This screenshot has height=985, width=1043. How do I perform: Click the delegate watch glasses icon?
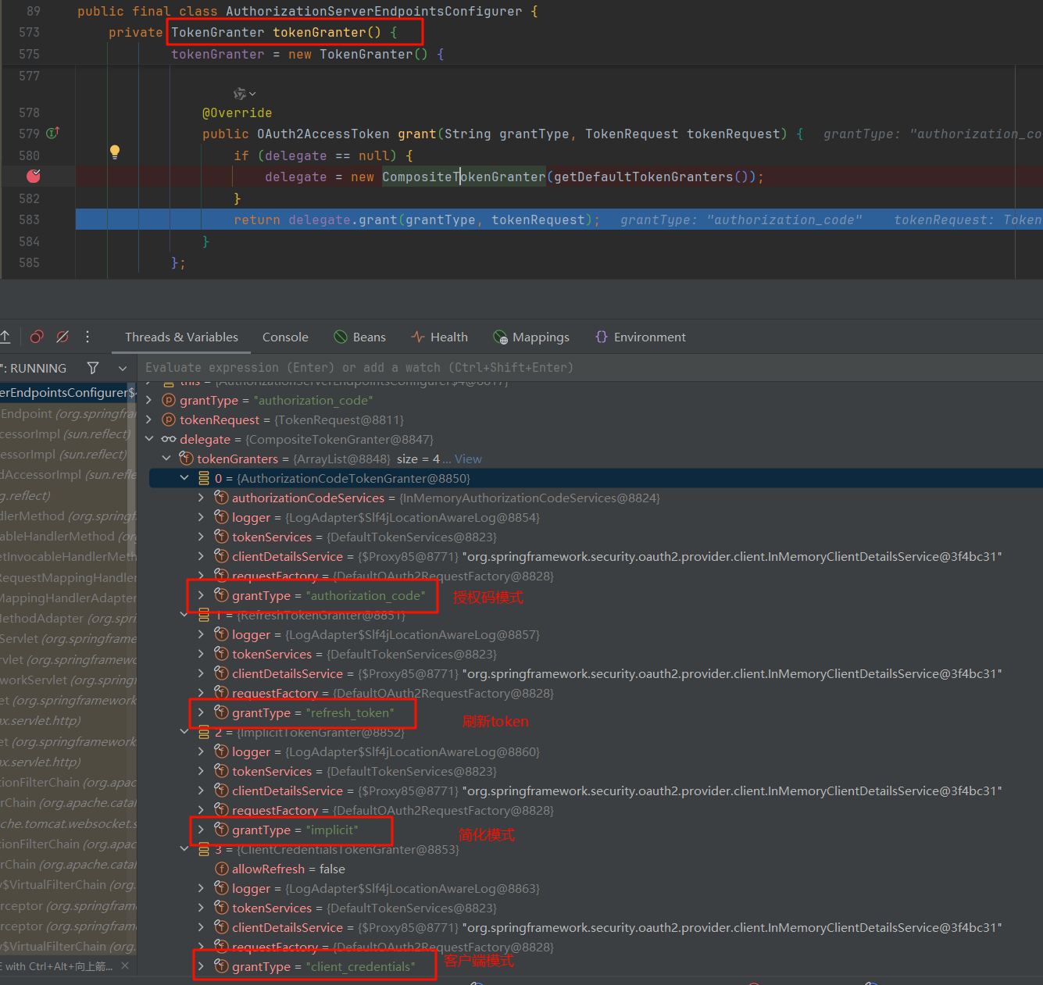click(169, 439)
